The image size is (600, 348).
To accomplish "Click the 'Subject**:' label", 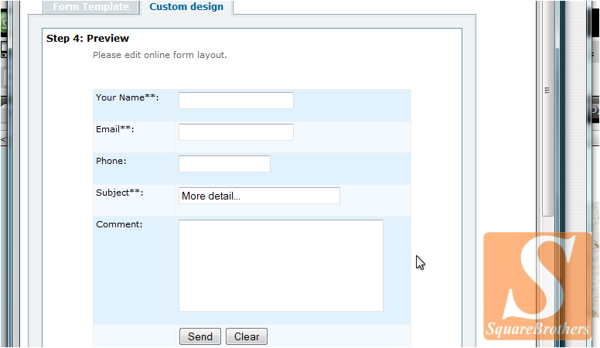I will (120, 193).
